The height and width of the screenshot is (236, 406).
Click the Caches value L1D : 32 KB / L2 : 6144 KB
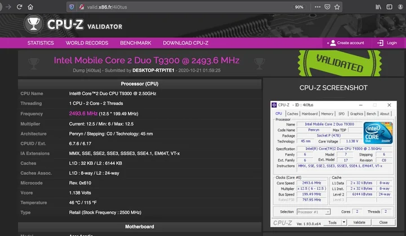pos(95,163)
